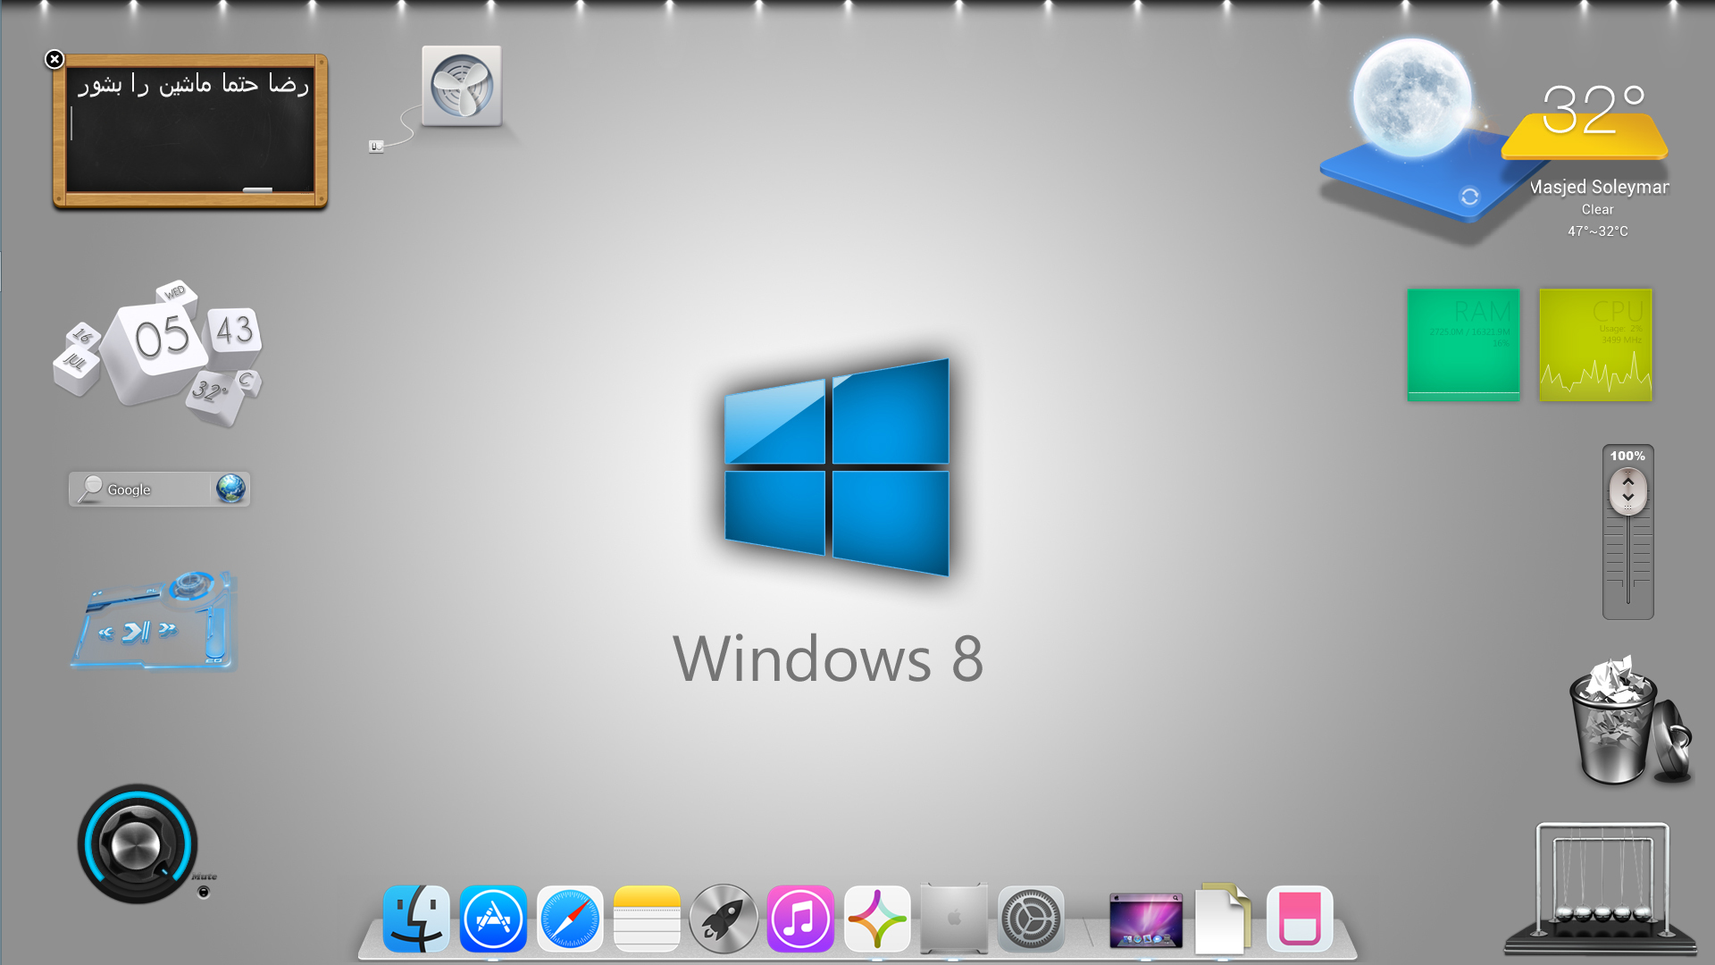Open the blank documents stack in dock
Viewport: 1715px width, 965px height.
pyautogui.click(x=1223, y=918)
